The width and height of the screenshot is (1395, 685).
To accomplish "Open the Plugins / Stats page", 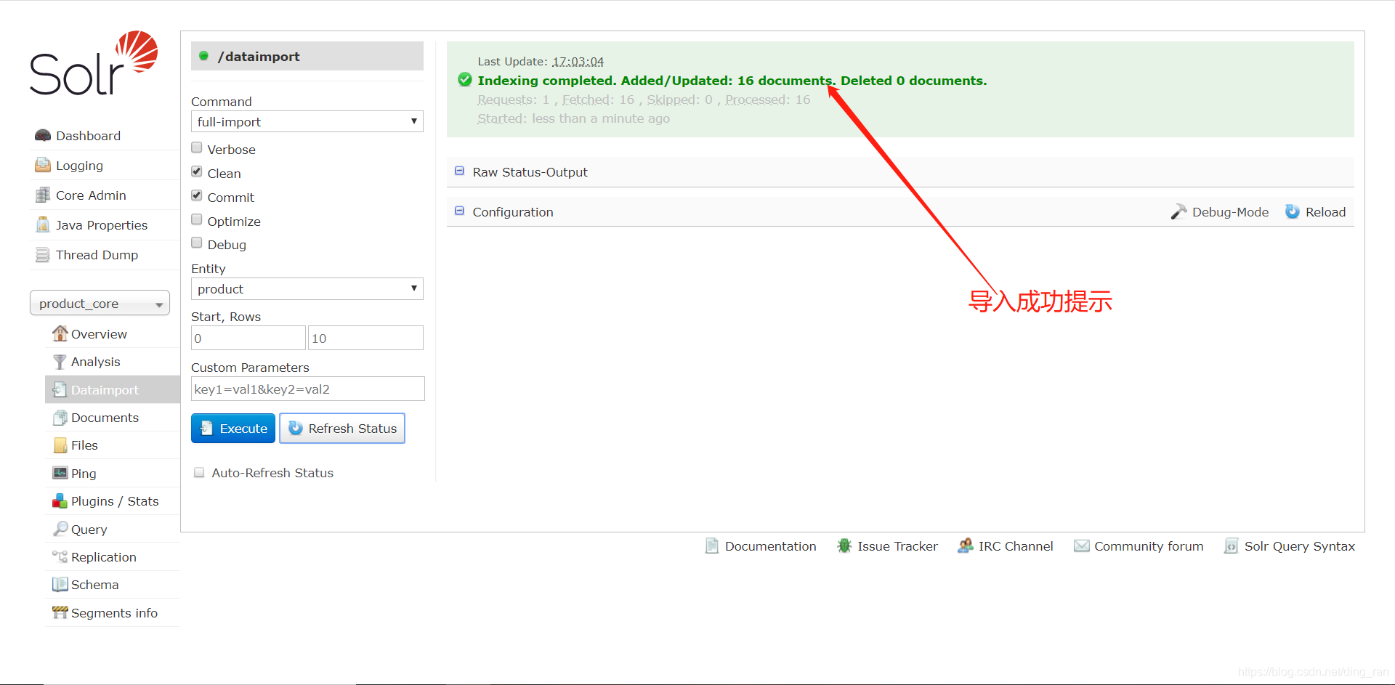I will [x=114, y=501].
